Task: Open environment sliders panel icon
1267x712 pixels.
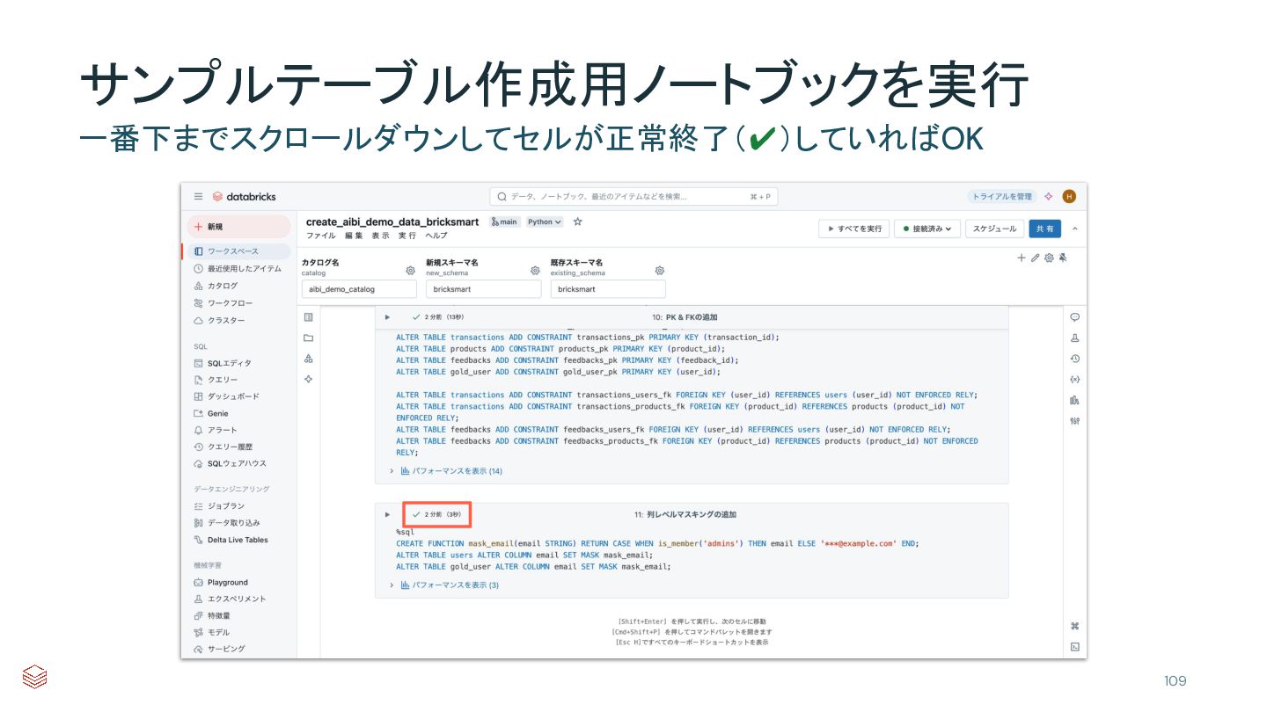Action: tap(1074, 421)
